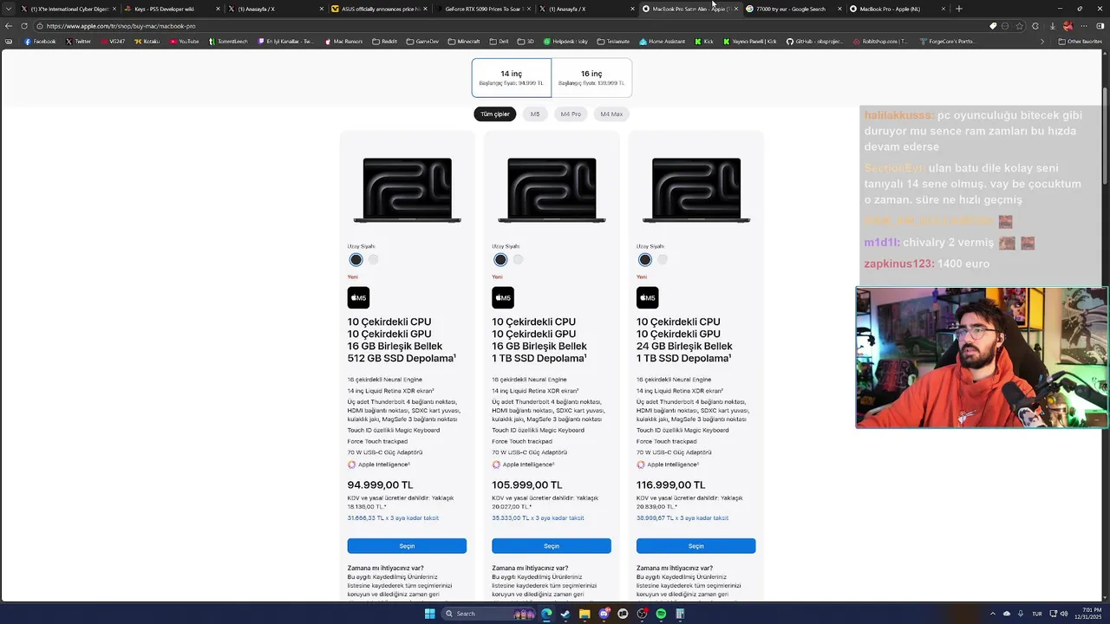Screen dimensions: 1110x624
Task: Filter laptops by M5 chip
Action: [x=535, y=114]
